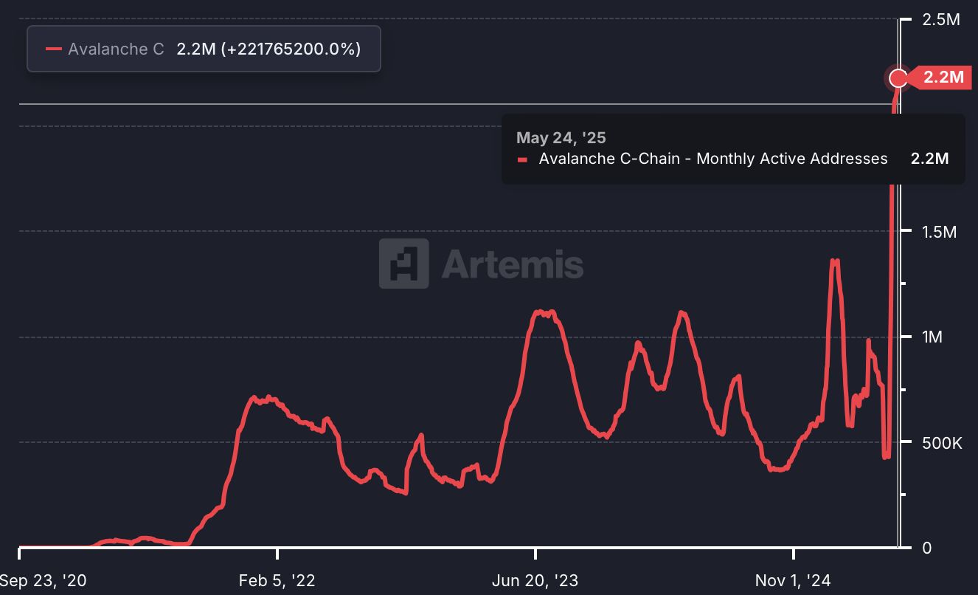Click the 2.5M y-axis label

941,20
